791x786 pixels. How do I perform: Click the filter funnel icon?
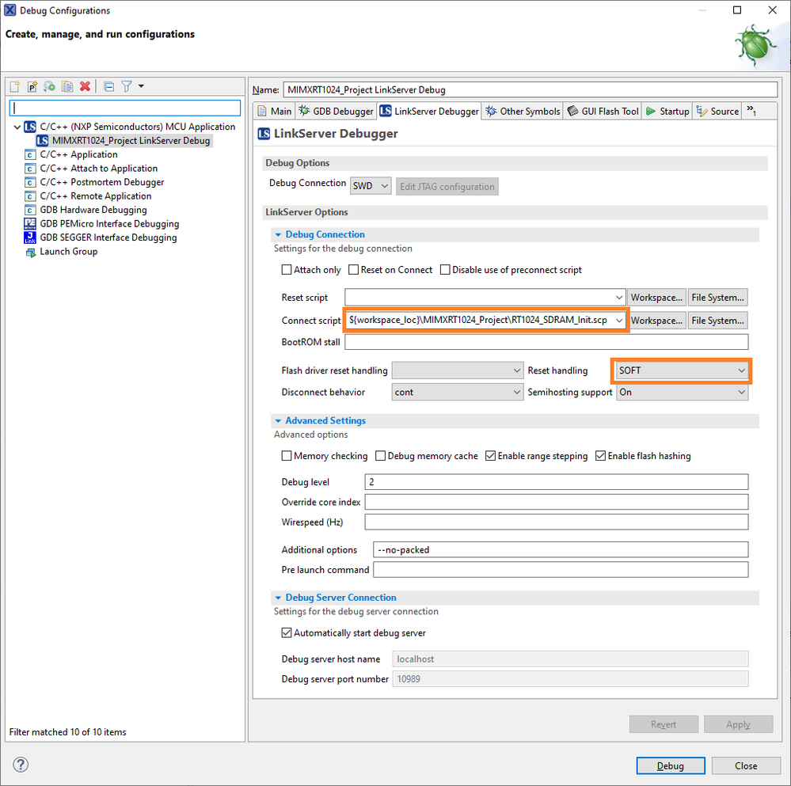coord(126,86)
